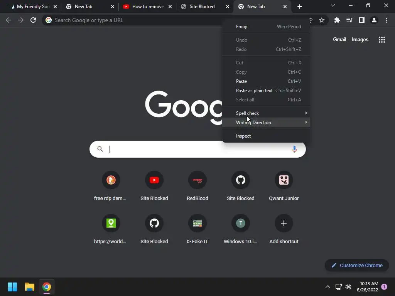This screenshot has height=296, width=395.
Task: Open the Windows Start menu
Action: coord(12,287)
